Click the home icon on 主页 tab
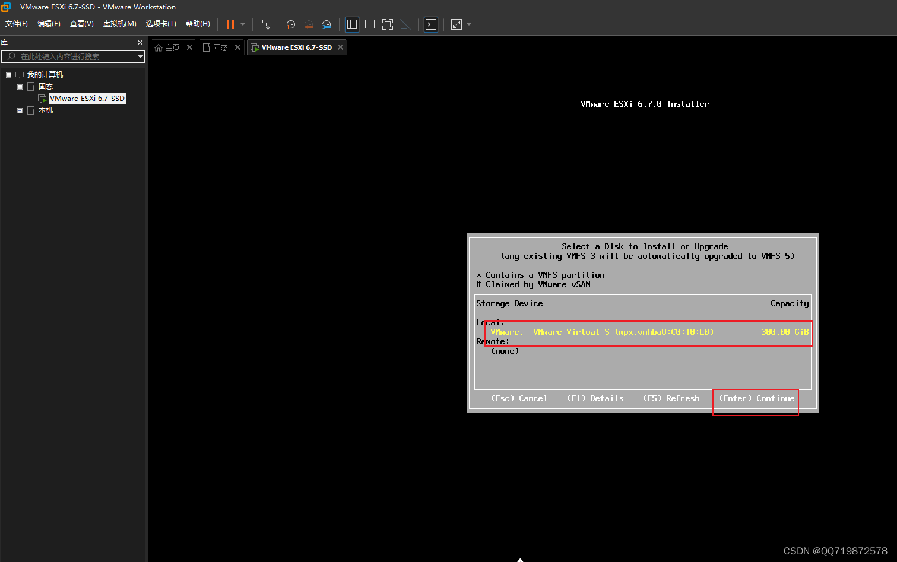The image size is (897, 562). [x=159, y=47]
